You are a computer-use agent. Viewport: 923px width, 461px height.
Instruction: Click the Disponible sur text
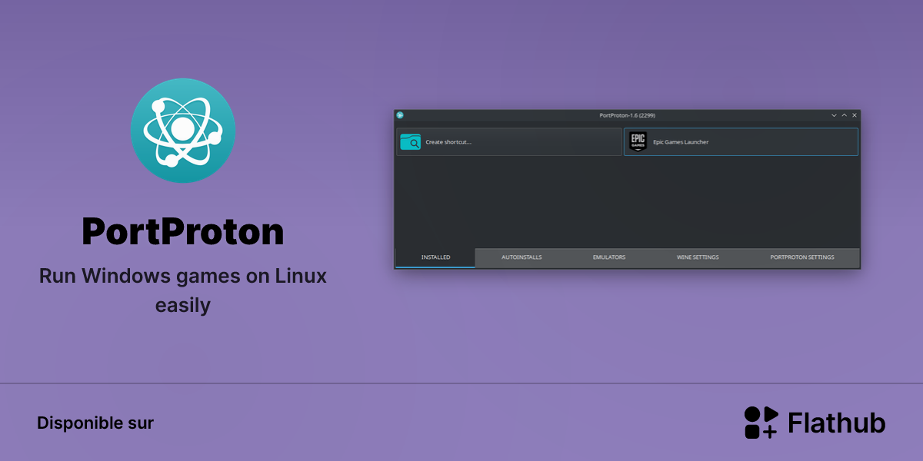point(95,423)
